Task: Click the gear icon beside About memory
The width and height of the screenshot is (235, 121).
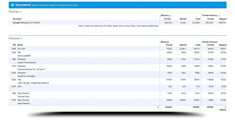Action: [12, 5]
